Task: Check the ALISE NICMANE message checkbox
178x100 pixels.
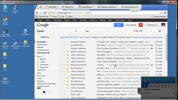Action: tap(61, 84)
